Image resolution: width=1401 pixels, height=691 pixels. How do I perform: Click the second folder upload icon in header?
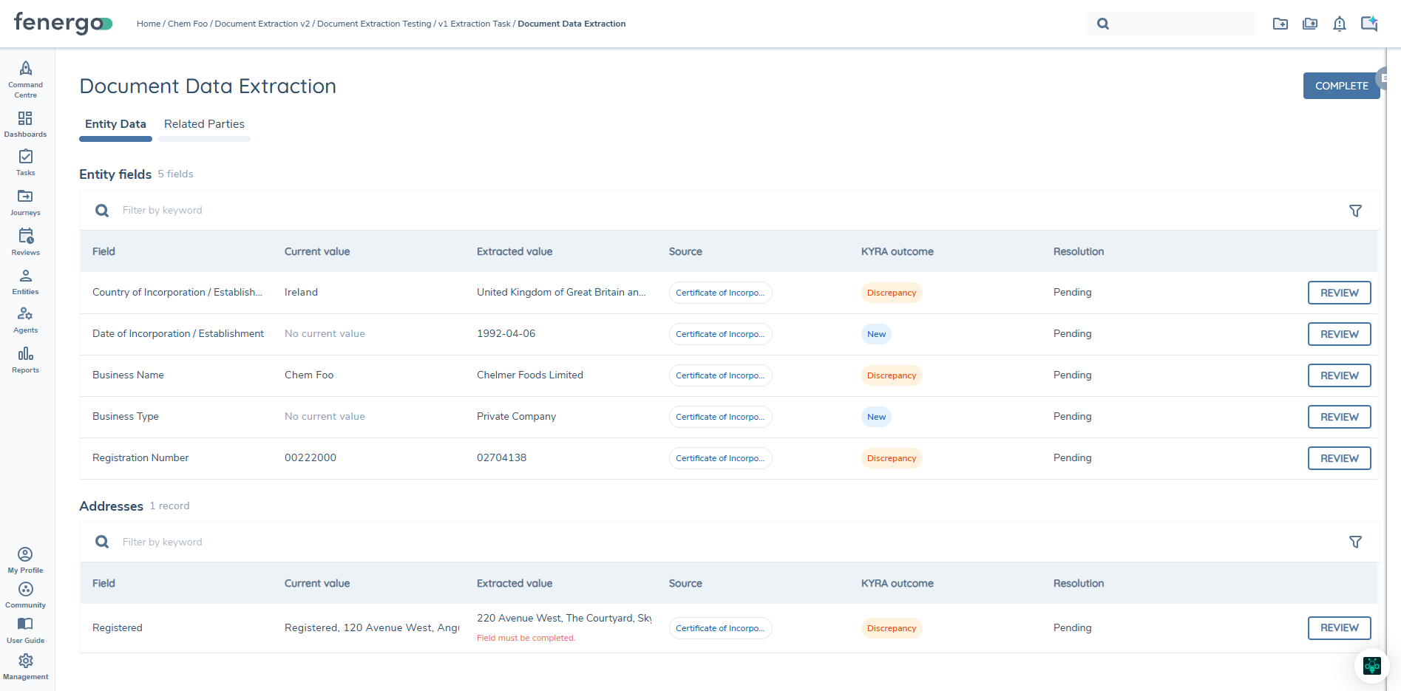(x=1310, y=24)
